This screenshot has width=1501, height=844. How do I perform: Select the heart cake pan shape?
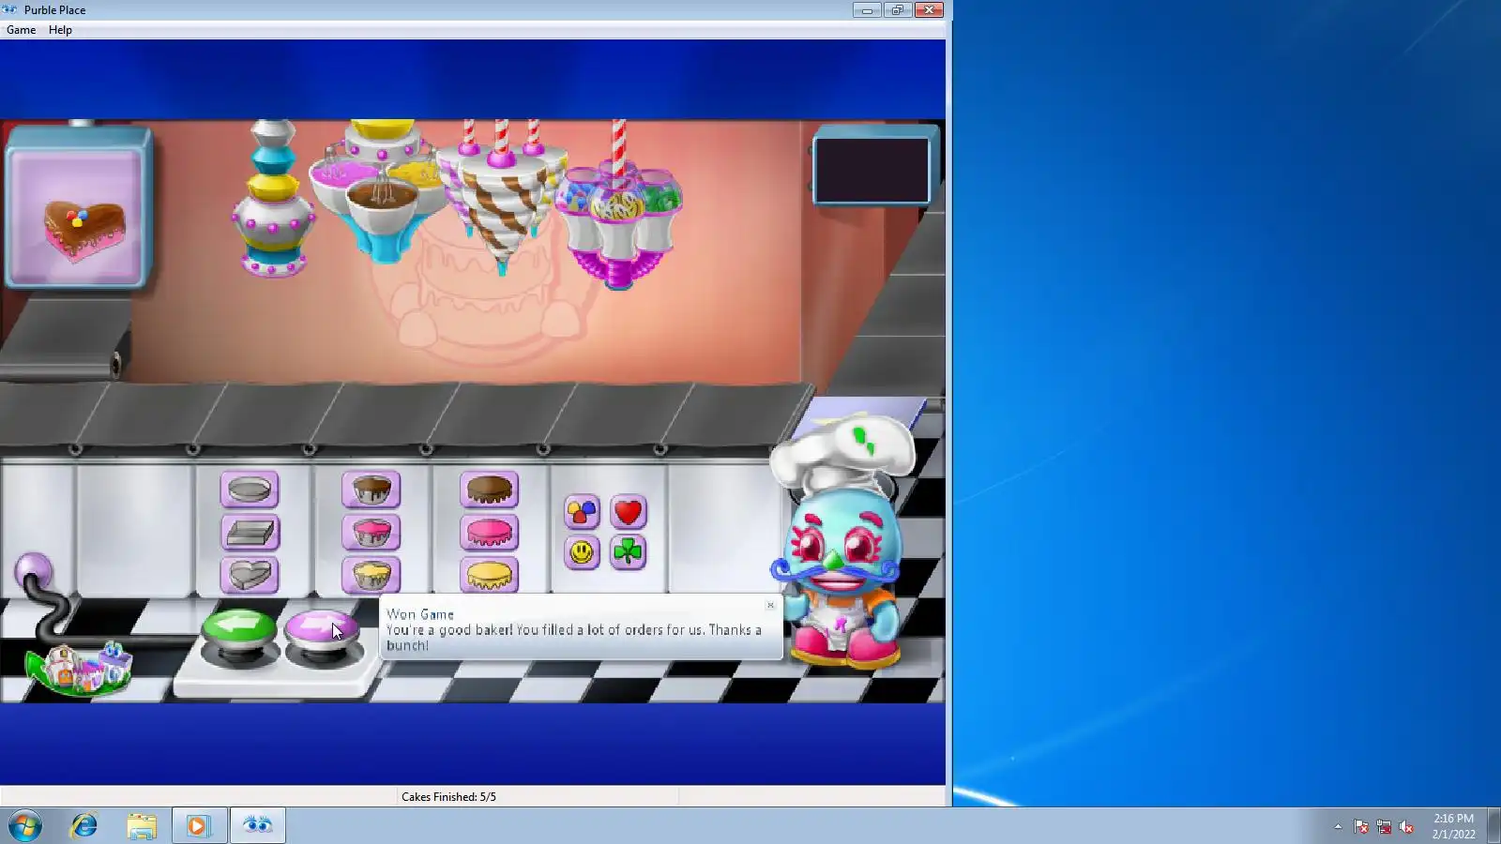click(x=250, y=575)
